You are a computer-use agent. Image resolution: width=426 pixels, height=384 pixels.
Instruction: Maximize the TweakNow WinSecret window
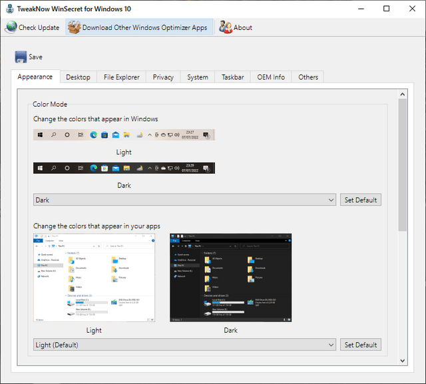[x=386, y=9]
